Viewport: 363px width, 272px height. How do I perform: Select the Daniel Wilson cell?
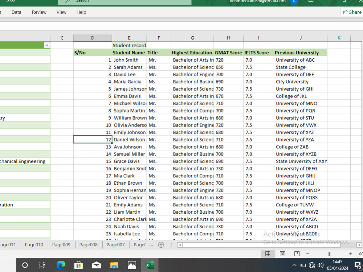tap(129, 140)
